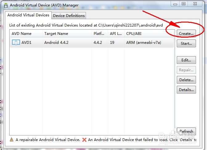Click the Delete... button
This screenshot has width=207, height=150.
[186, 80]
